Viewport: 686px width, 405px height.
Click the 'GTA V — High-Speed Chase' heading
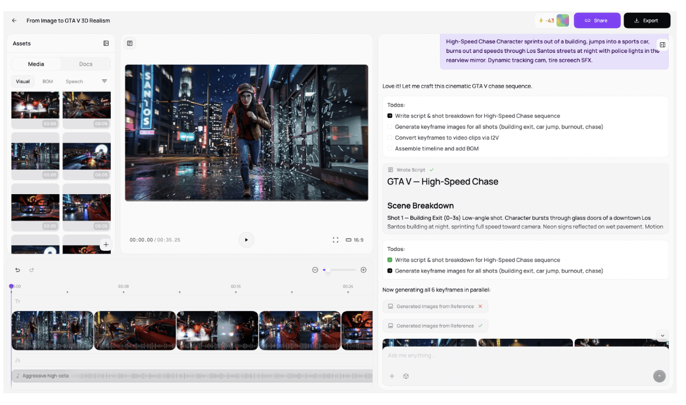(x=443, y=181)
